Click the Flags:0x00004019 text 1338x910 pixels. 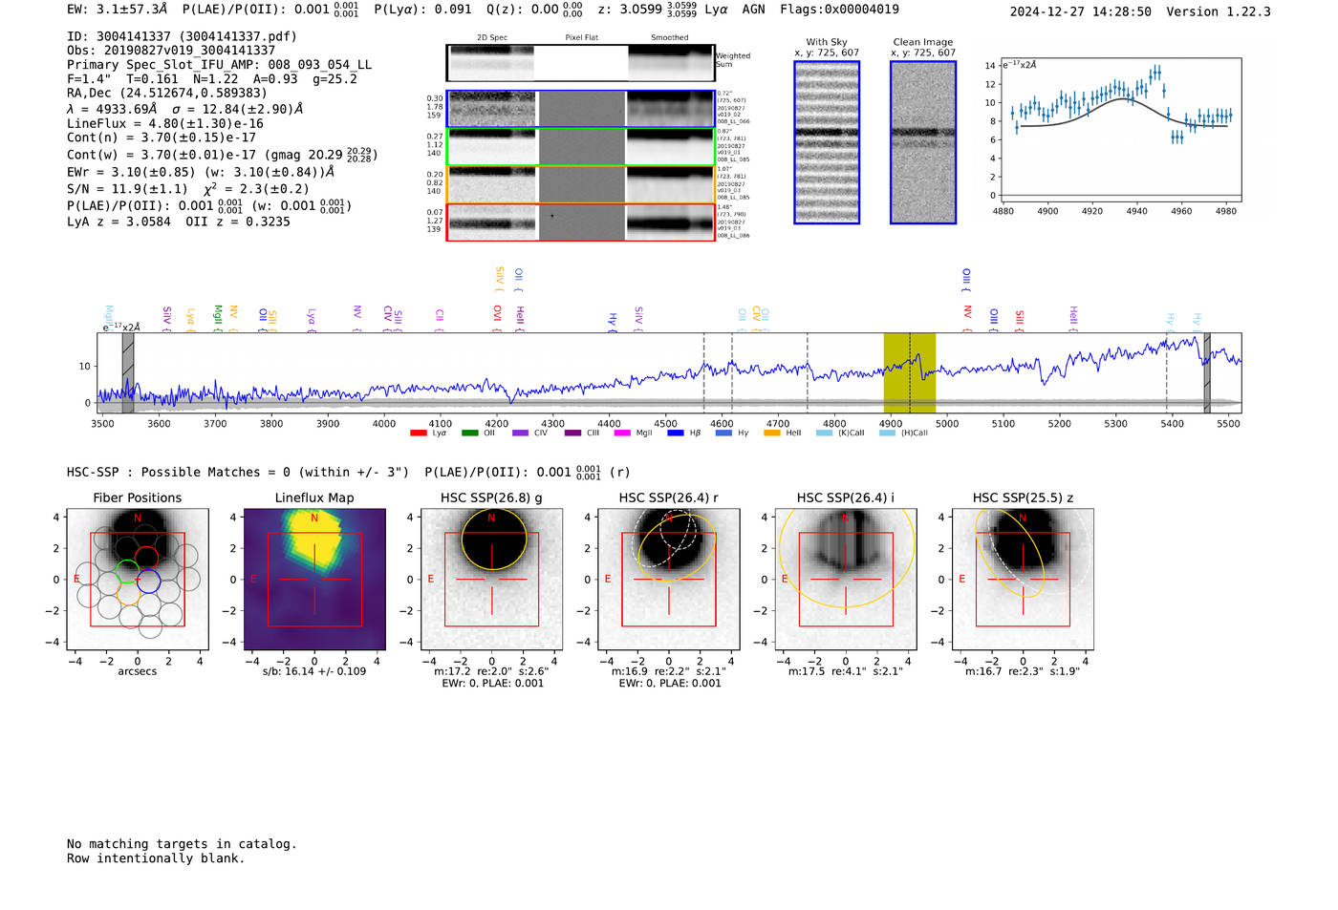tap(839, 10)
